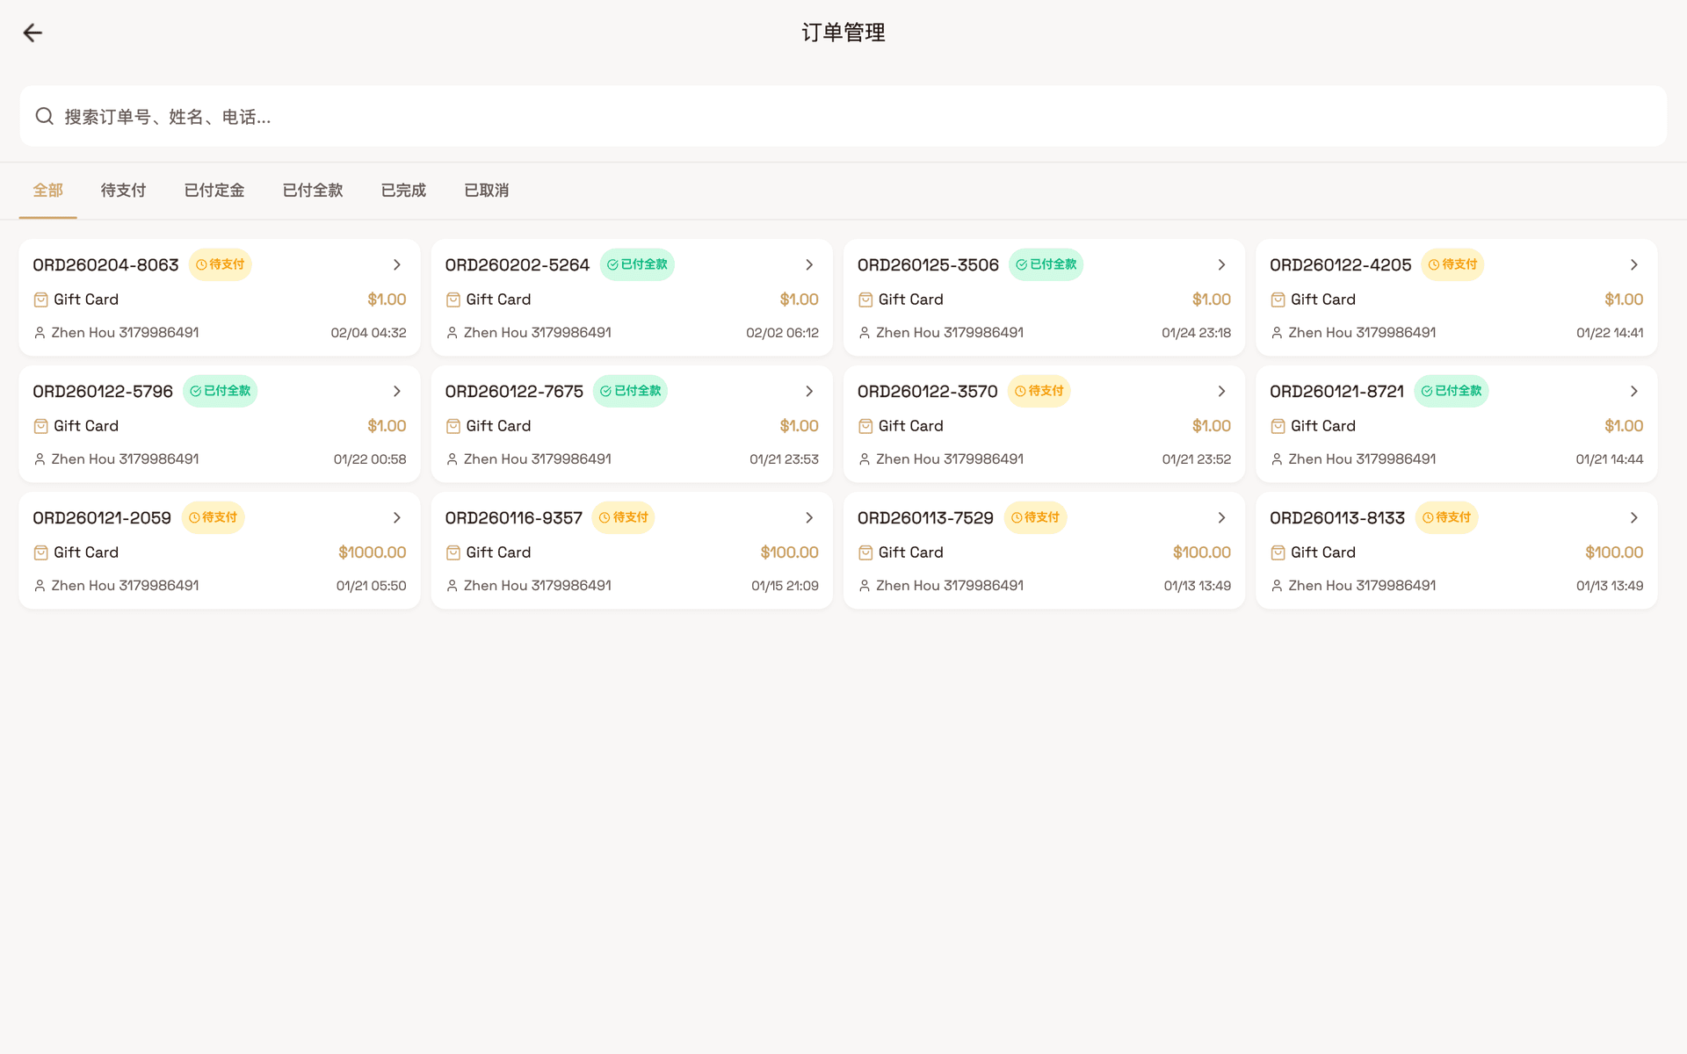Click the 待支付 badge on ORD260121-2059

click(214, 517)
